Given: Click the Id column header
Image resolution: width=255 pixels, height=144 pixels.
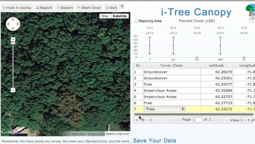Looking at the screenshot, I should [x=138, y=65].
